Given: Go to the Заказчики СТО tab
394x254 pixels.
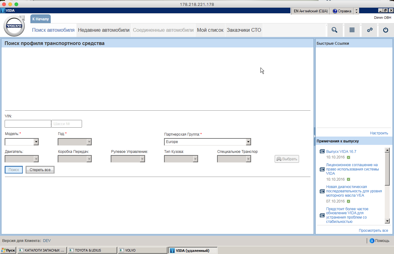Looking at the screenshot, I should point(244,30).
